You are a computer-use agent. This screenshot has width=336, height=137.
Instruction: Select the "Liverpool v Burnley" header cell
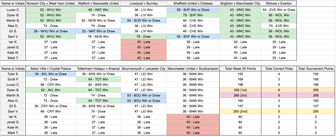[143, 3]
